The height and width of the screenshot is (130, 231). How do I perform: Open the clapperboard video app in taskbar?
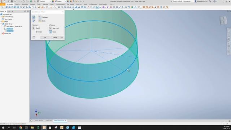[x=79, y=127]
